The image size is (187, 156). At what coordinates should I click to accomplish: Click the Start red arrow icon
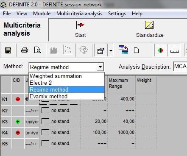click(80, 25)
